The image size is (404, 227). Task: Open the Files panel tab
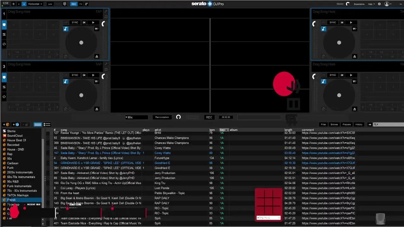coord(324,125)
